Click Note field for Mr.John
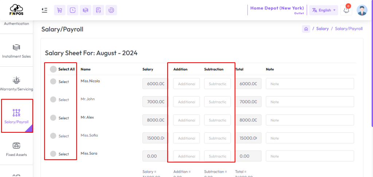373x177 pixels. pos(310,102)
